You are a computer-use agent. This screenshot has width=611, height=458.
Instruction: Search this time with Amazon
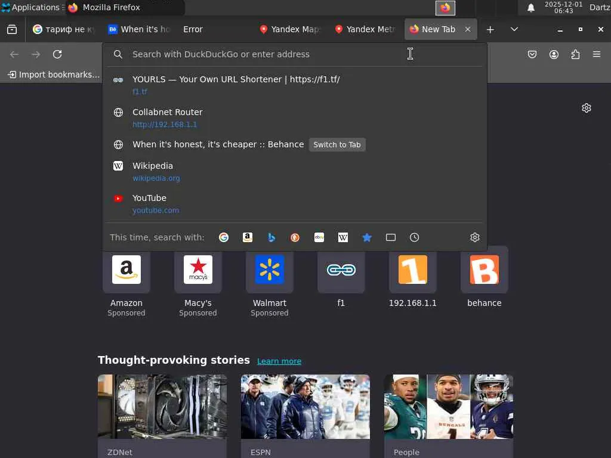248,237
